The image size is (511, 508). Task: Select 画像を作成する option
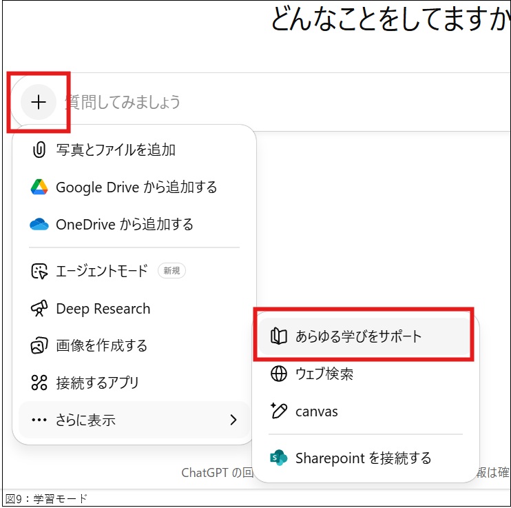pos(134,345)
